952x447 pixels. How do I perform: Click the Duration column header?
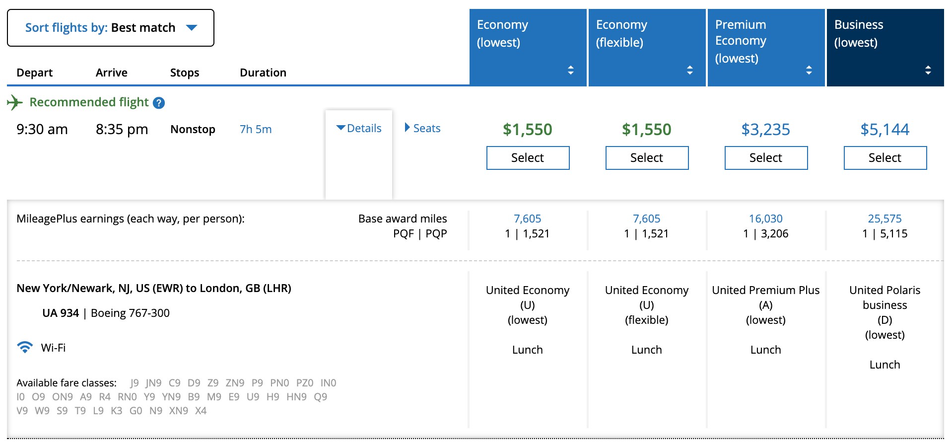click(x=263, y=73)
